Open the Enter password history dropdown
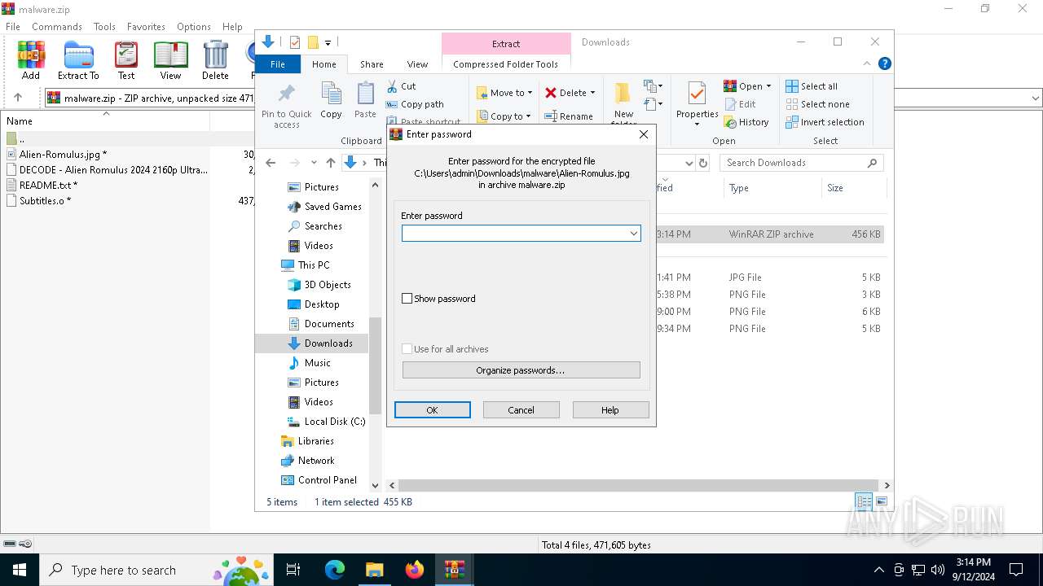The height and width of the screenshot is (586, 1043). point(633,234)
